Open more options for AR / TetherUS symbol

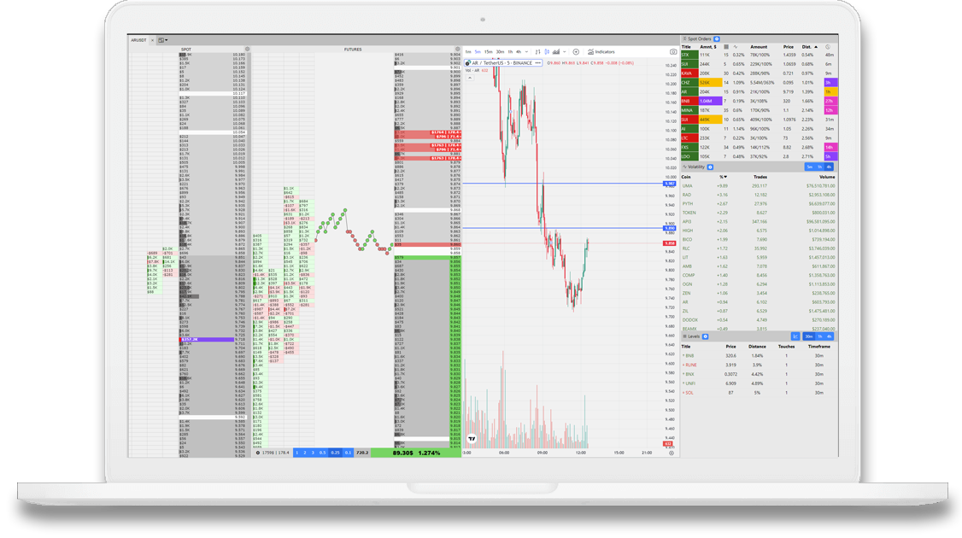[x=538, y=62]
